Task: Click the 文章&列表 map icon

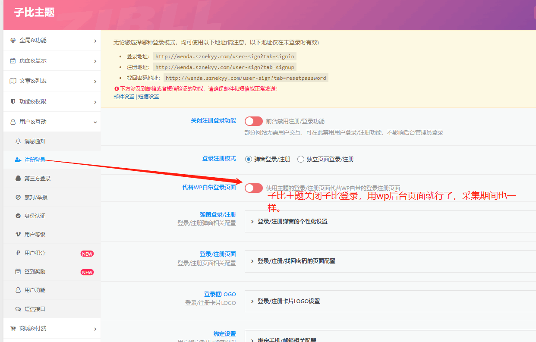Action: (x=13, y=81)
